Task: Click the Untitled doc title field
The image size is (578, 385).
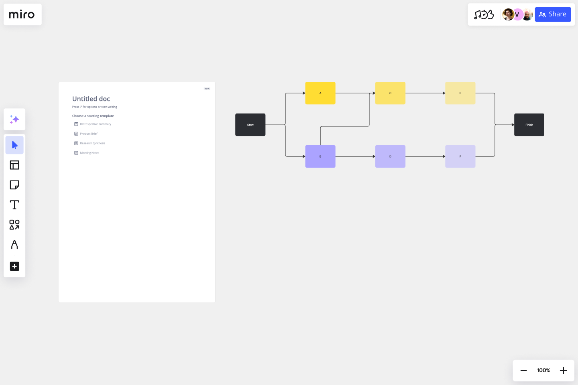Action: (91, 99)
